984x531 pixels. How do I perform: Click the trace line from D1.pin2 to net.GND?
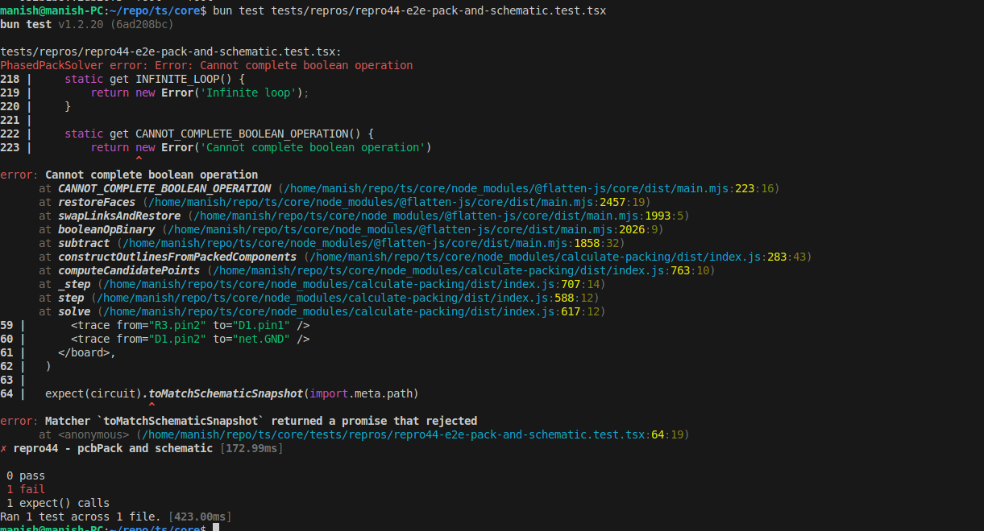click(190, 339)
